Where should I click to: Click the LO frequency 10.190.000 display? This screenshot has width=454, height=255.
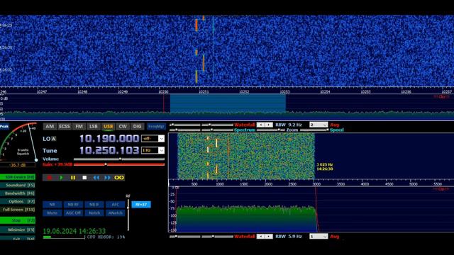109,139
